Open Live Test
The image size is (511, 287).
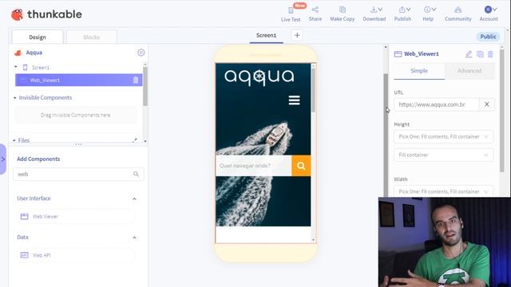pyautogui.click(x=291, y=14)
